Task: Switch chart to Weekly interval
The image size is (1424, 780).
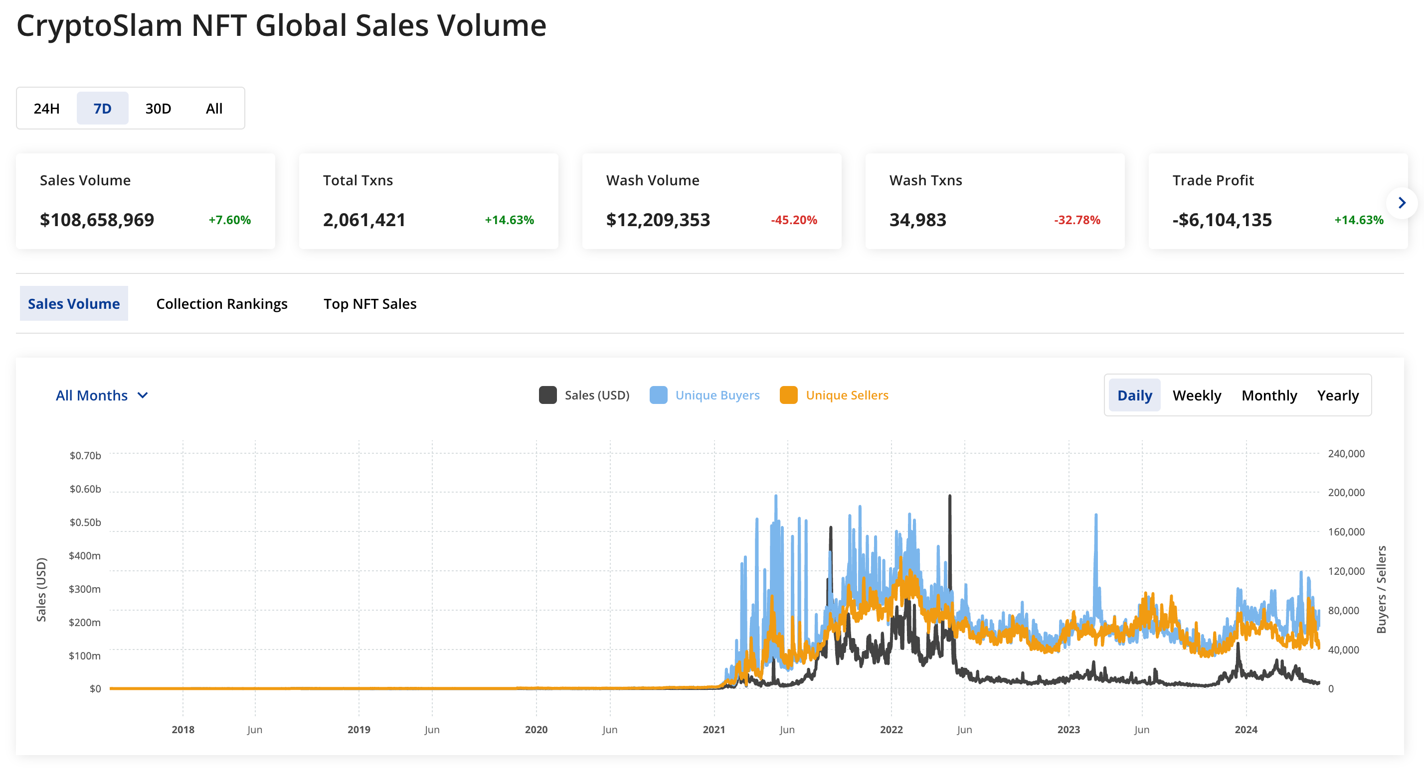Action: [x=1196, y=395]
